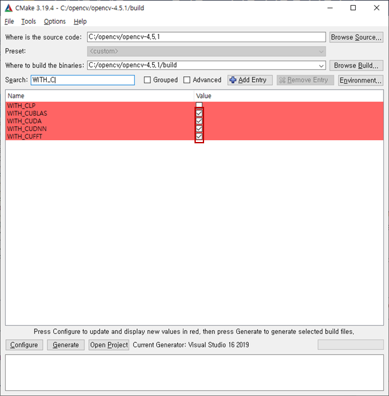Open the Environment settings button
The height and width of the screenshot is (396, 389).
coord(360,81)
